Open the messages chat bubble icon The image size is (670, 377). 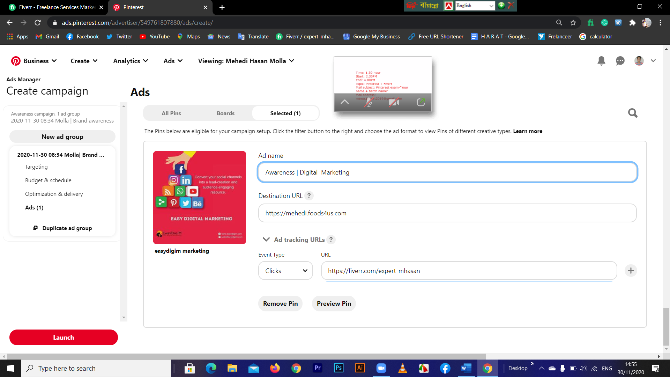coord(620,61)
